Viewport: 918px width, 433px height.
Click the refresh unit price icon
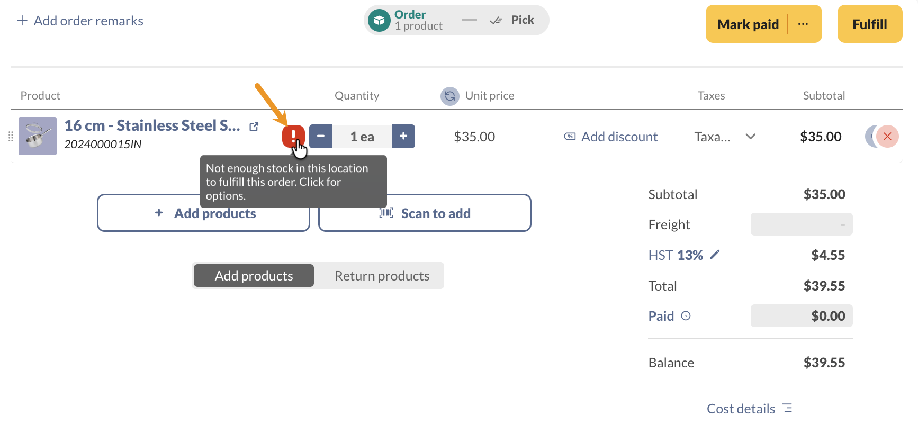[449, 96]
